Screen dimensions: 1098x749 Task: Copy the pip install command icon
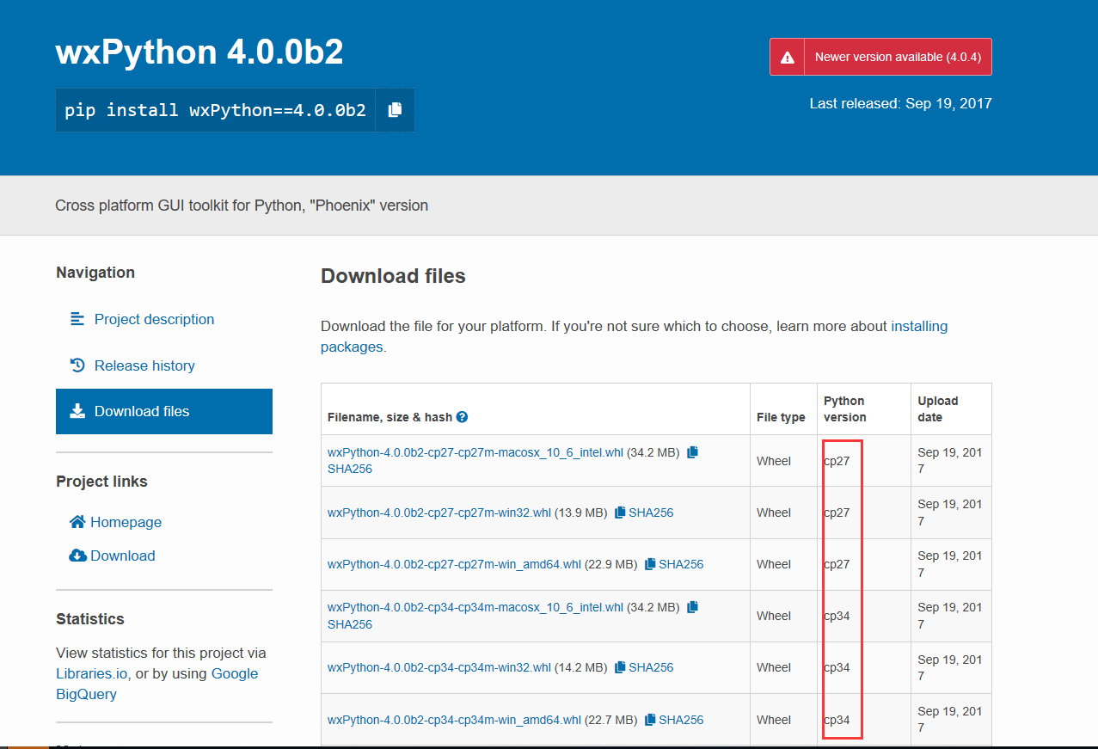click(395, 110)
